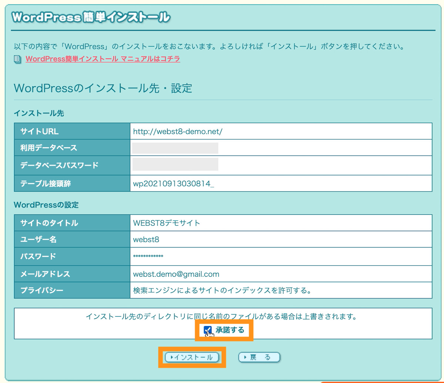This screenshot has width=444, height=383.
Task: Select the メールアドレス field with webst.demo@gmail.com
Action: pos(259,274)
